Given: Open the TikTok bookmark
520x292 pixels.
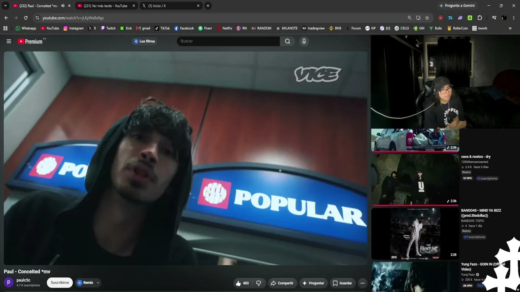Looking at the screenshot, I should pos(162,28).
